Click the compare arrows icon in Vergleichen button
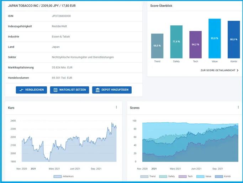The image size is (243, 183). (21, 90)
